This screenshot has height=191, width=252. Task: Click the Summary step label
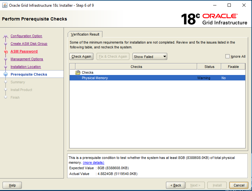pos(18,82)
